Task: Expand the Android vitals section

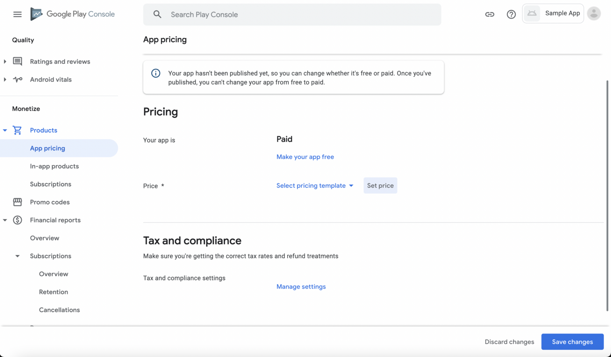Action: [5, 79]
